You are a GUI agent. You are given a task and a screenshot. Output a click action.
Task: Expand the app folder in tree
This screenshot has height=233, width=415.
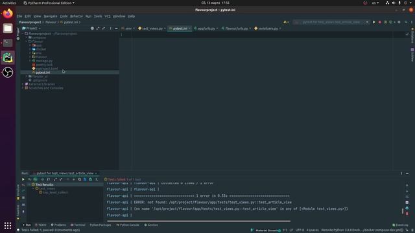30,45
